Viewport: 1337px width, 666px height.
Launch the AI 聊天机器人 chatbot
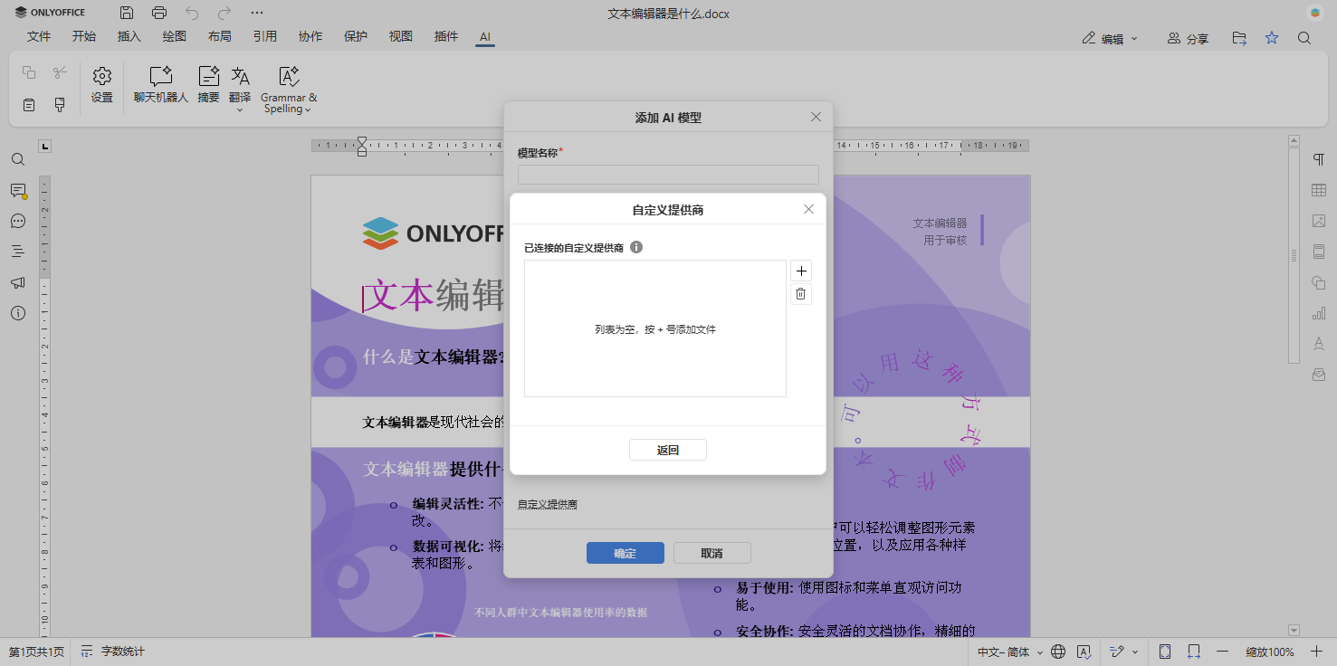(159, 86)
